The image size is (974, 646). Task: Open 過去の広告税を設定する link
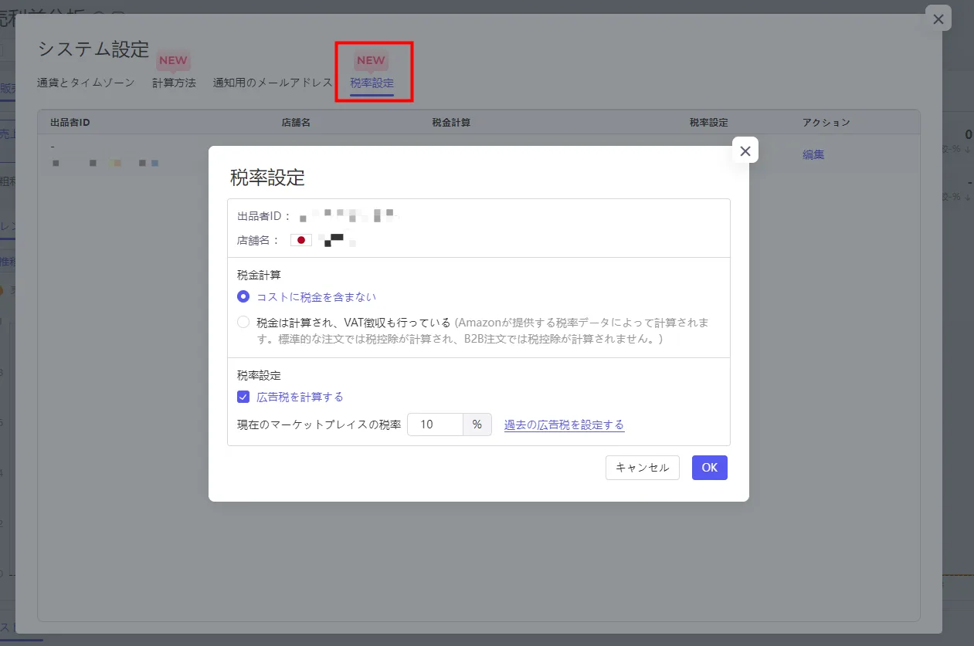[564, 424]
